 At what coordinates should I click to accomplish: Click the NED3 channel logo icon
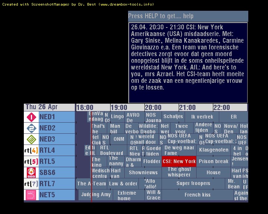31,139
